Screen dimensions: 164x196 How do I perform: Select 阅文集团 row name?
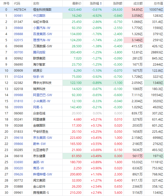pos(39,180)
